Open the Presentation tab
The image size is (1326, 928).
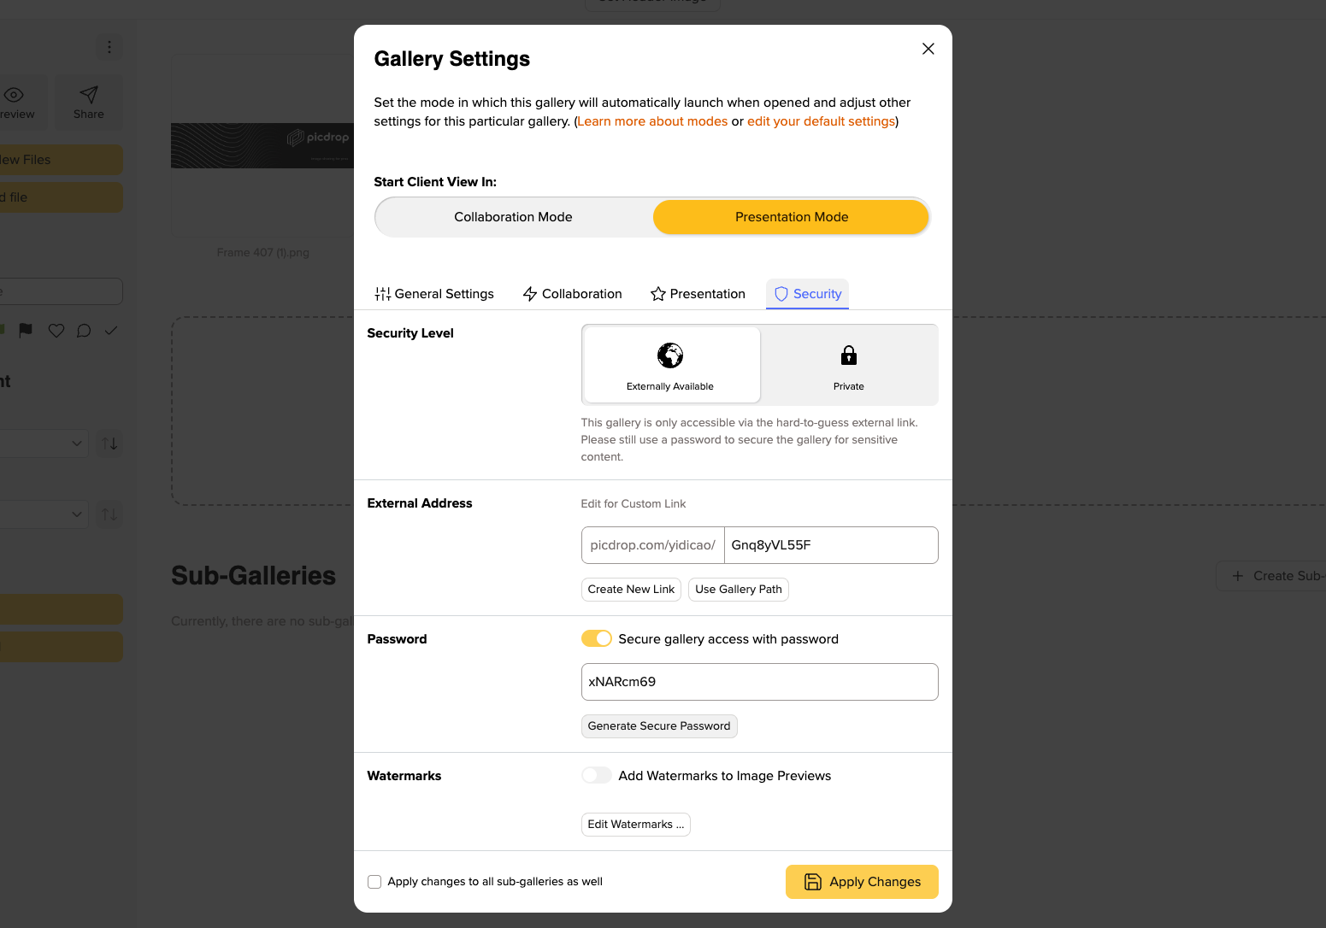point(698,294)
